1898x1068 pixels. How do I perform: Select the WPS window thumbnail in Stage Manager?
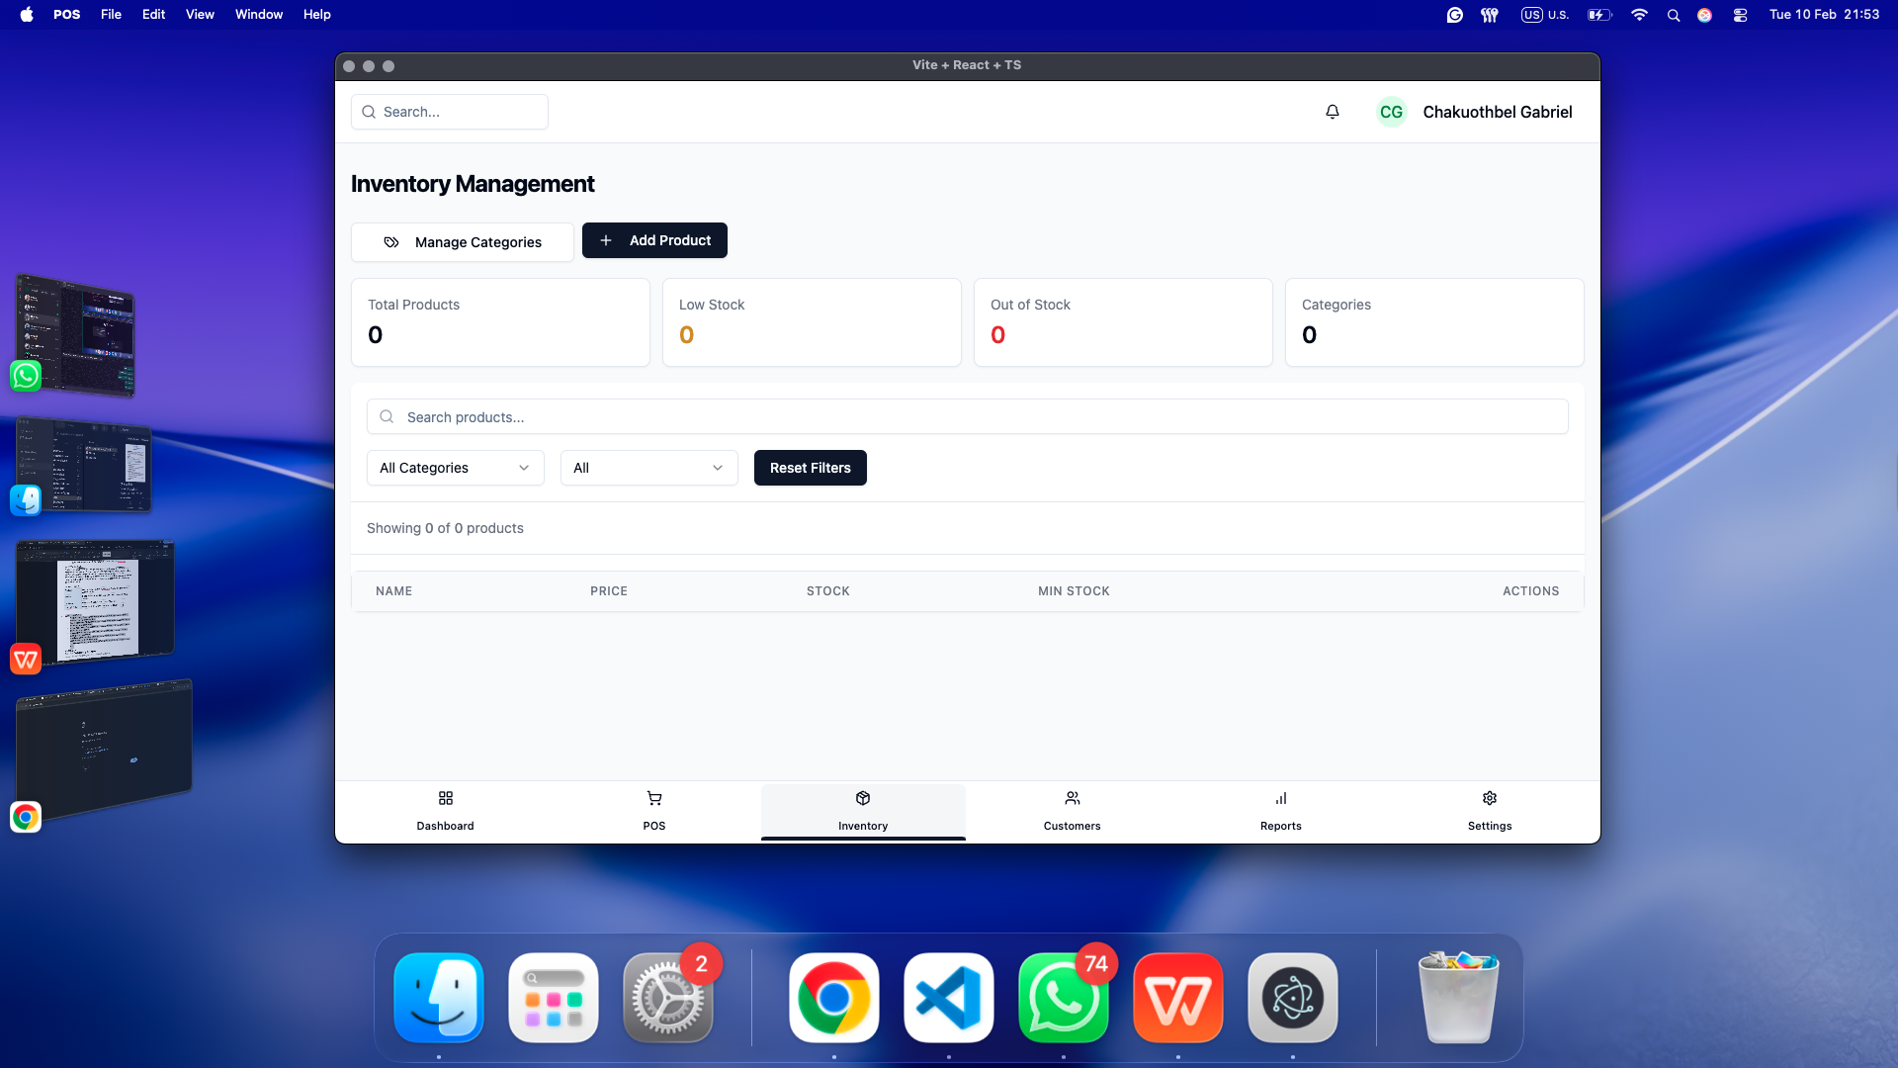(x=97, y=599)
